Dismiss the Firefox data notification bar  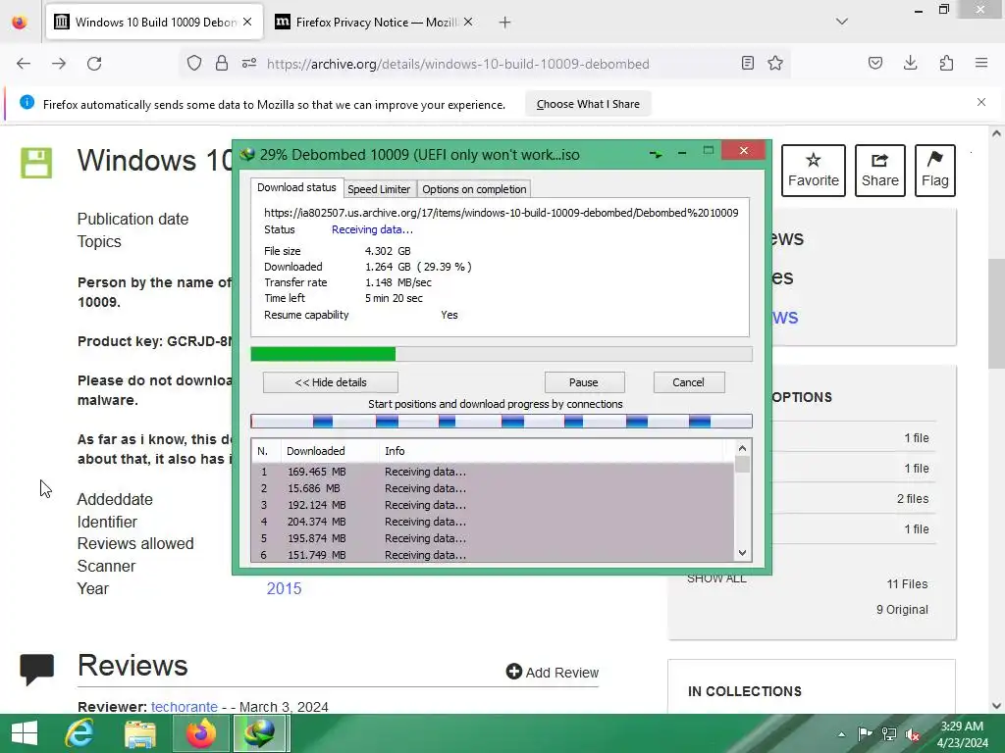(981, 102)
